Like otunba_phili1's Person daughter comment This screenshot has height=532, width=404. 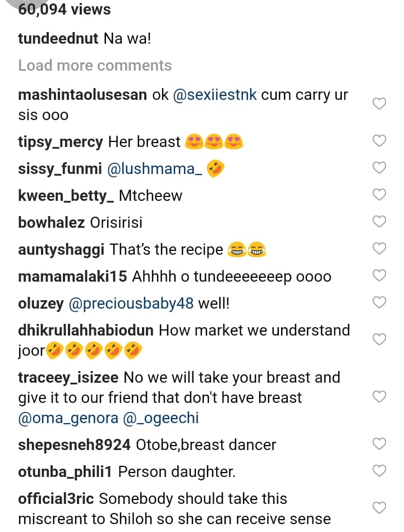(380, 471)
